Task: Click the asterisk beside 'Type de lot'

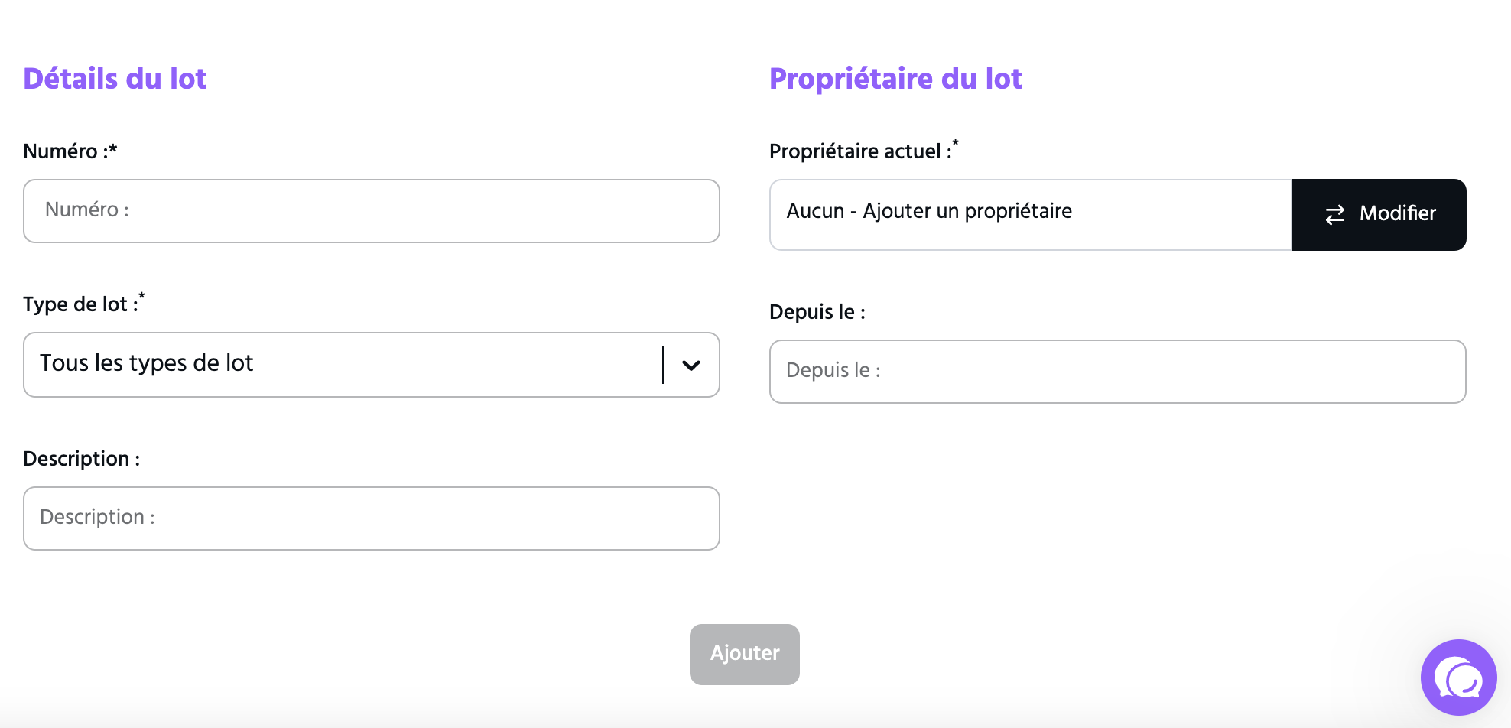Action: click(x=141, y=296)
